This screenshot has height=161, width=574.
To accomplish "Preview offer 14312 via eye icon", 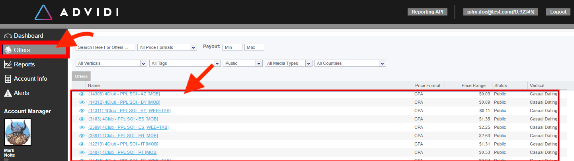I will pos(82,102).
